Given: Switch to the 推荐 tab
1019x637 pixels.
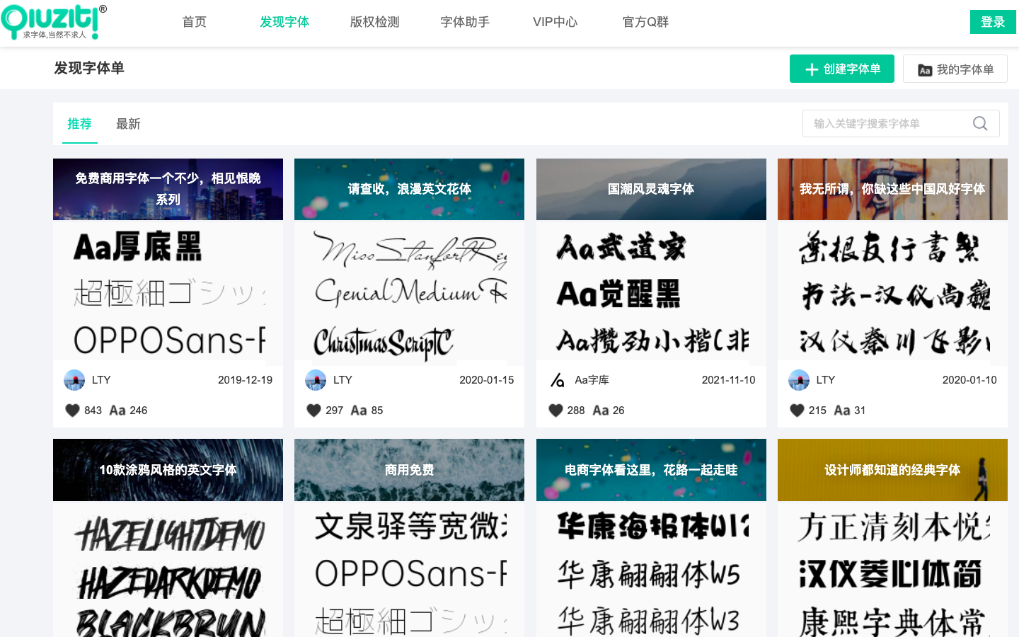Looking at the screenshot, I should [80, 124].
